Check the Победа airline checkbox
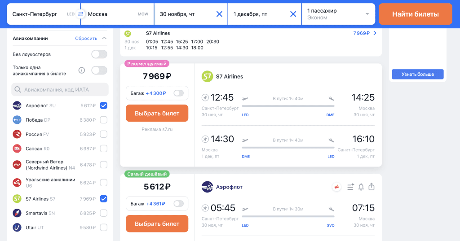460x241 pixels. point(104,120)
